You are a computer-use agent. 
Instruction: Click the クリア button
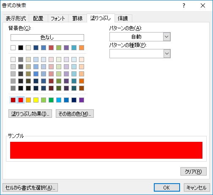[x=194, y=171]
